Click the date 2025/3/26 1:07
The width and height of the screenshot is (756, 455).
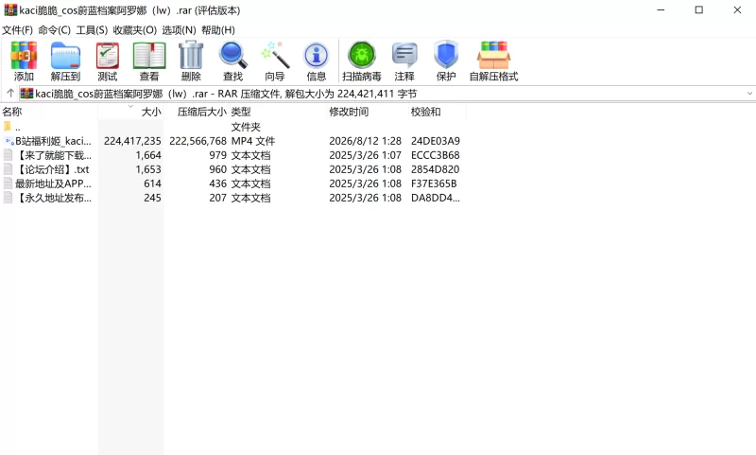coord(365,155)
